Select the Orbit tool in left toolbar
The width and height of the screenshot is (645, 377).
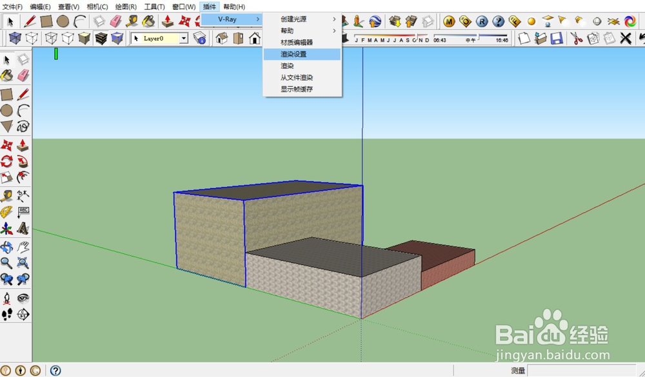pos(6,247)
